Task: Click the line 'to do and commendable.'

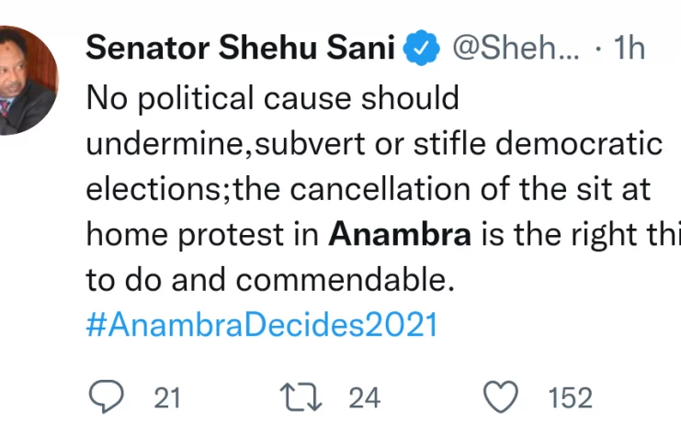Action: pos(270,281)
